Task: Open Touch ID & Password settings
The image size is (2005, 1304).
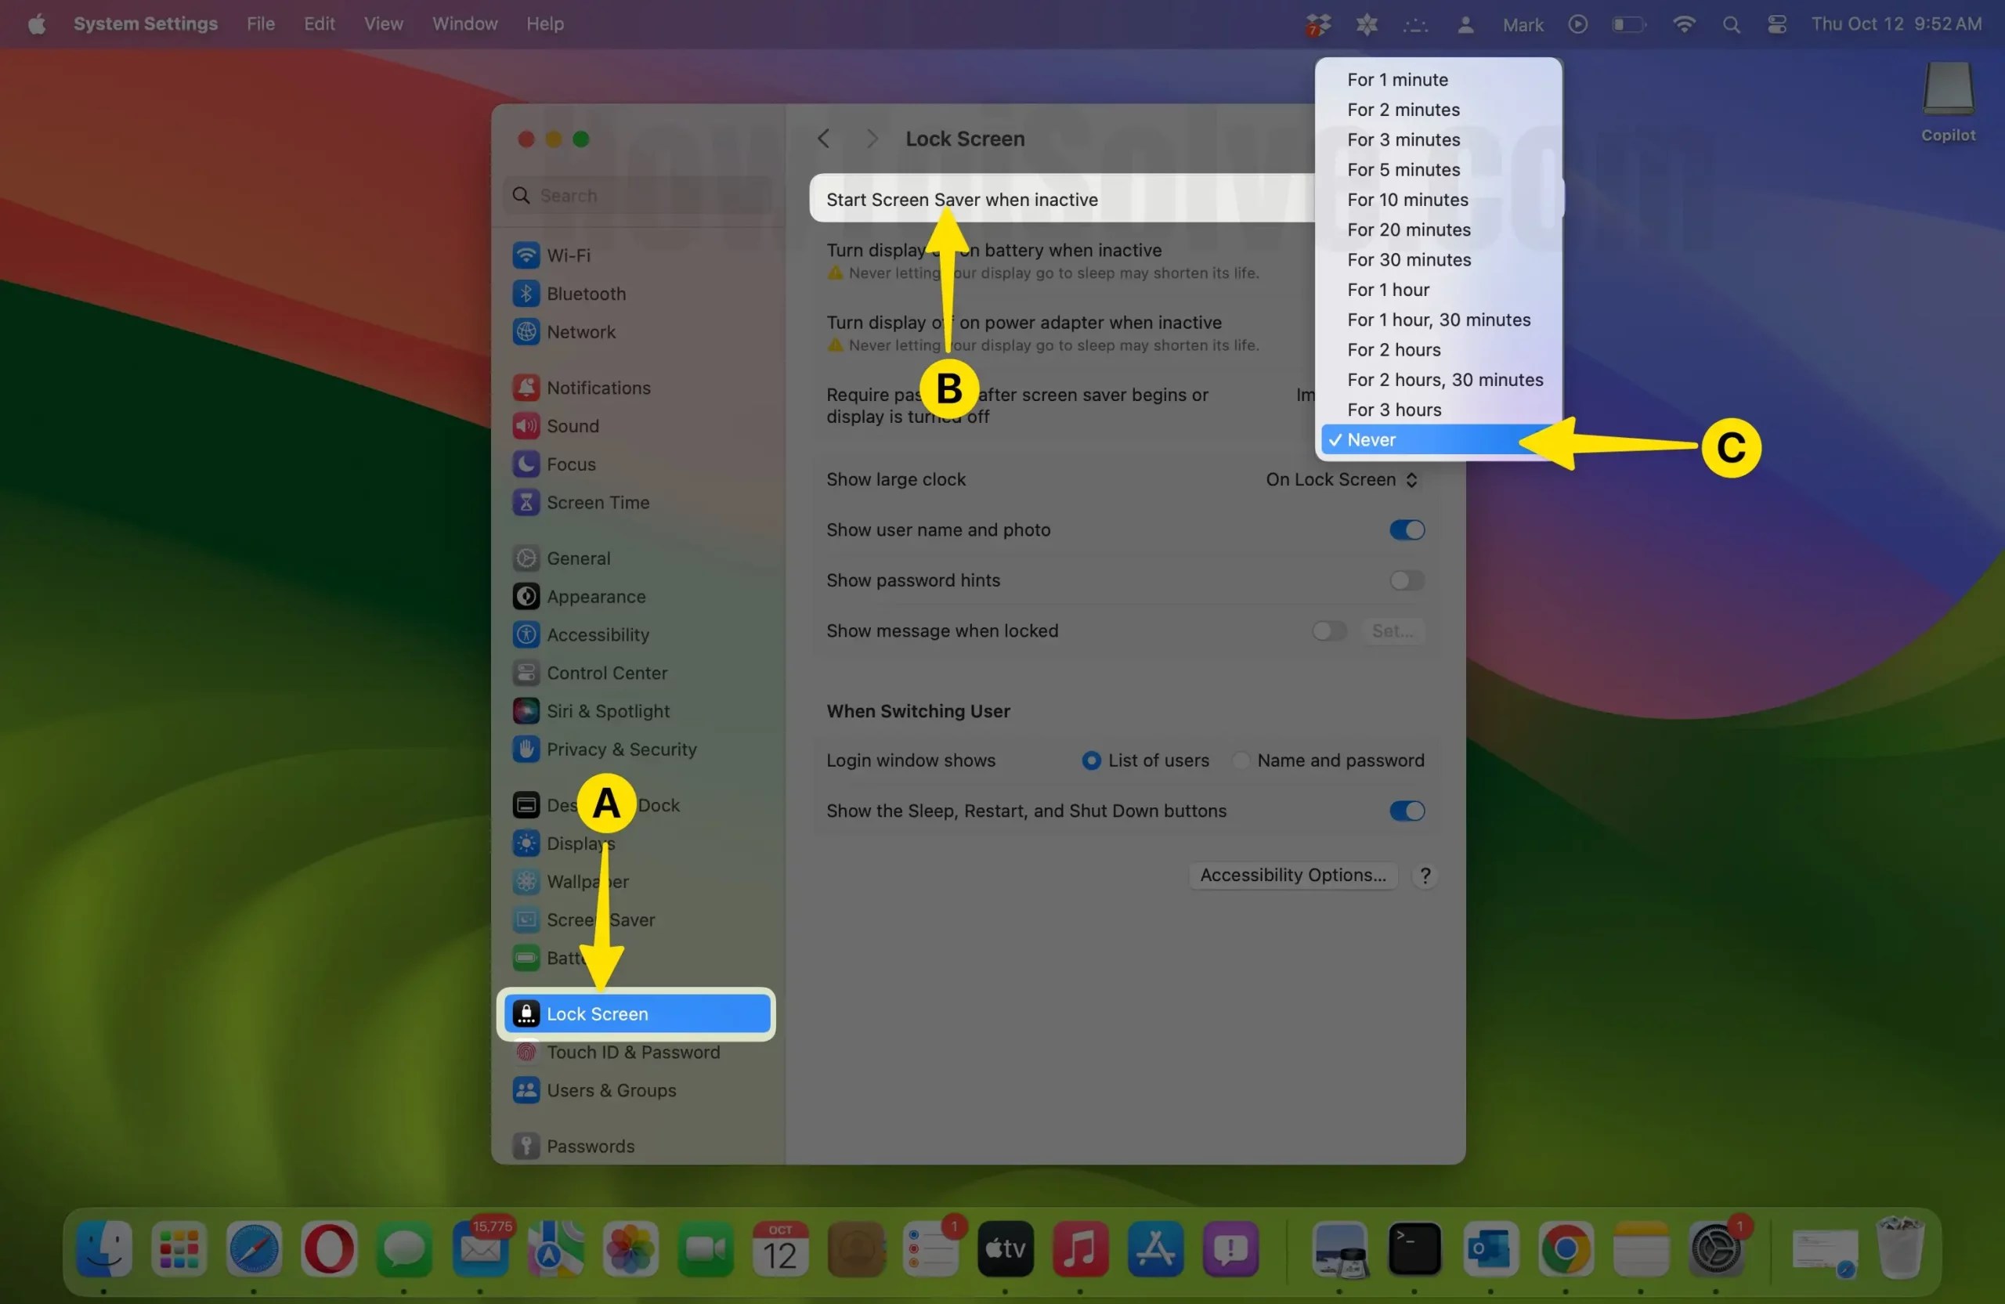Action: [x=633, y=1051]
